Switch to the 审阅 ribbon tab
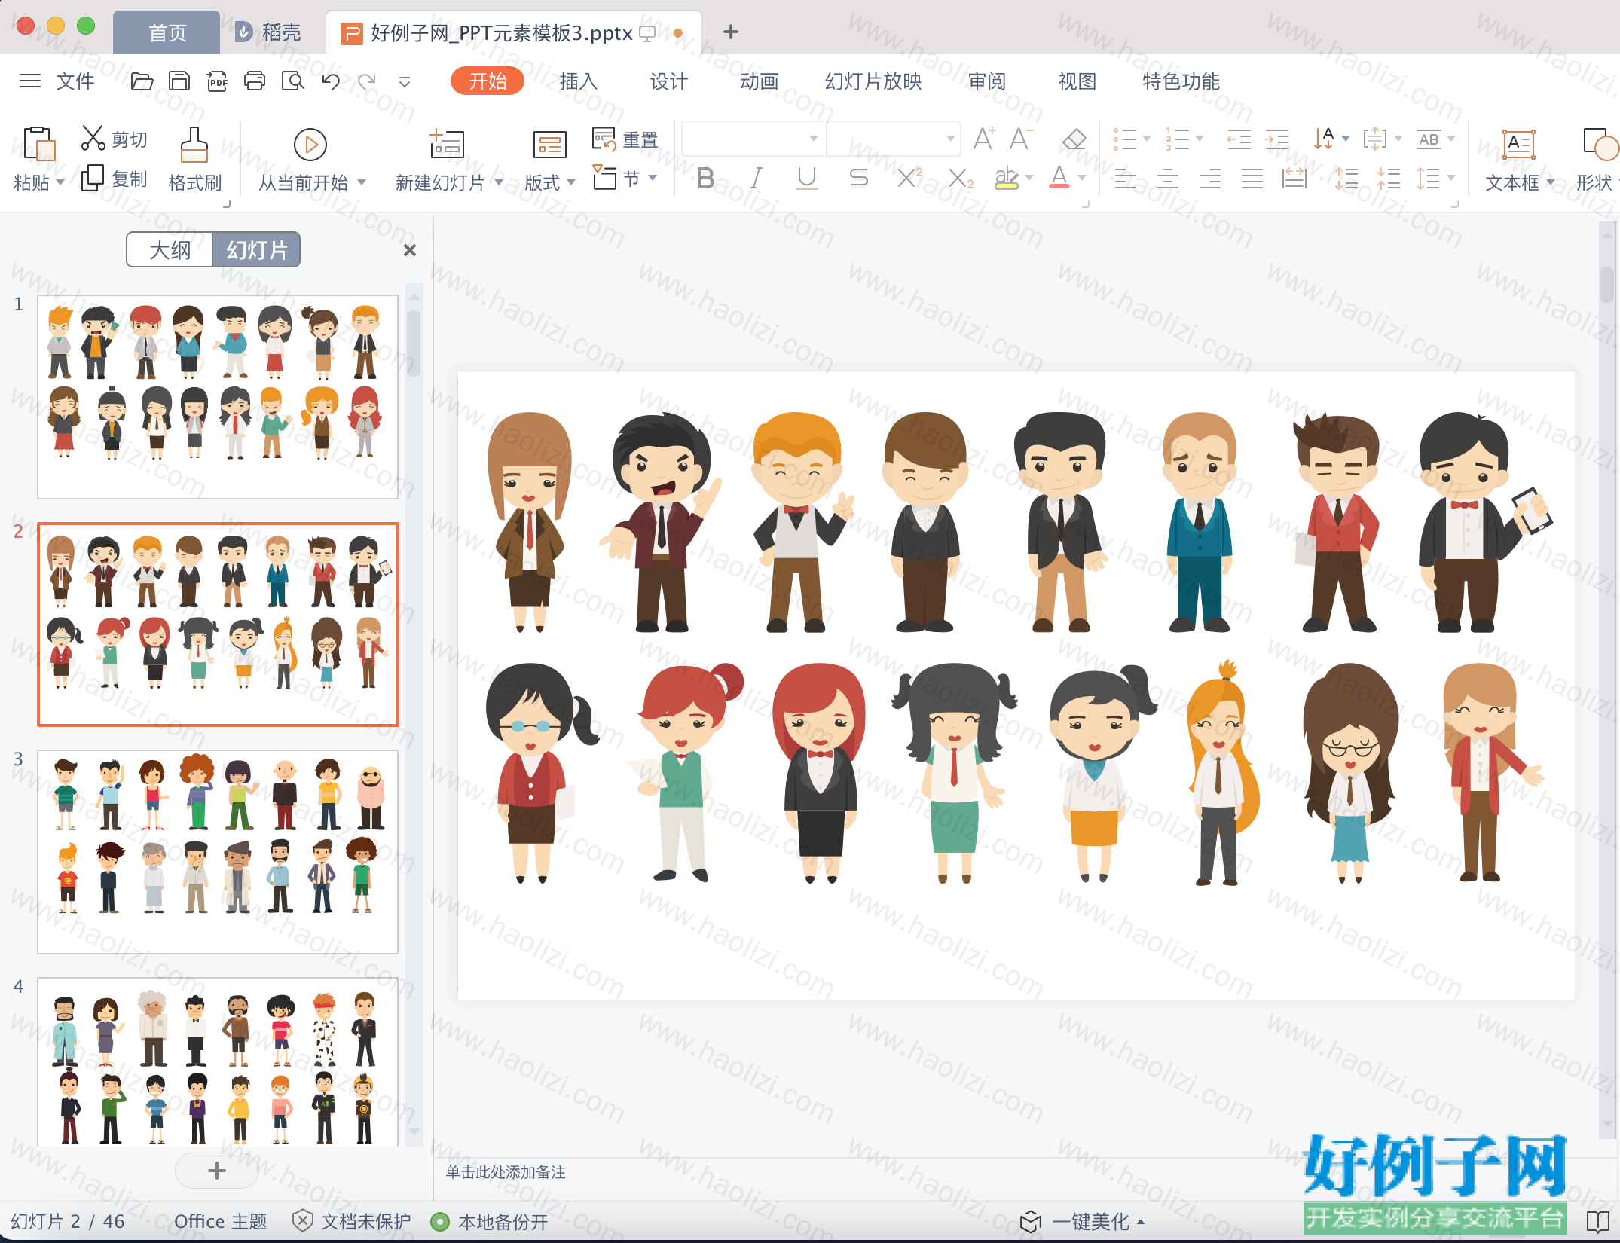This screenshot has width=1620, height=1243. coord(987,81)
